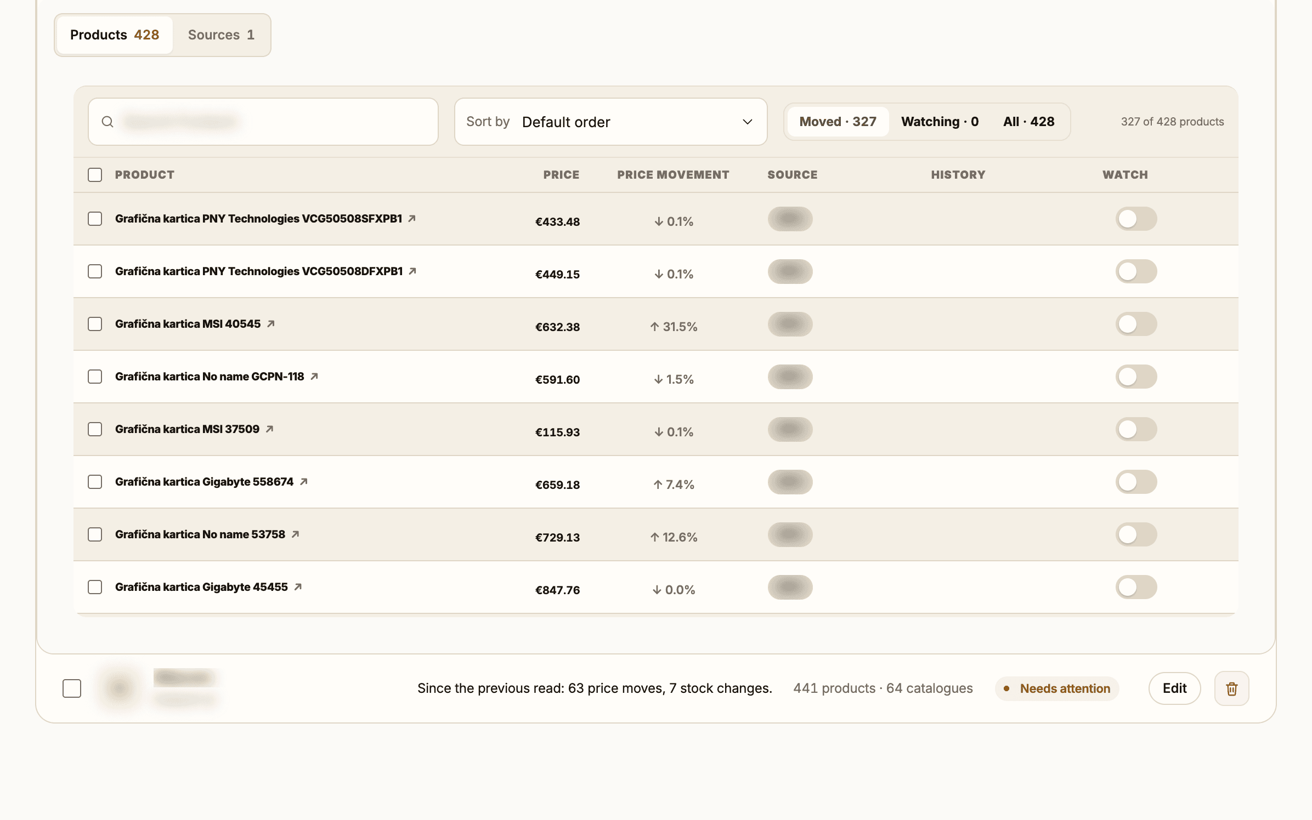Click '441 products · 64 catalogues' text

pos(883,688)
